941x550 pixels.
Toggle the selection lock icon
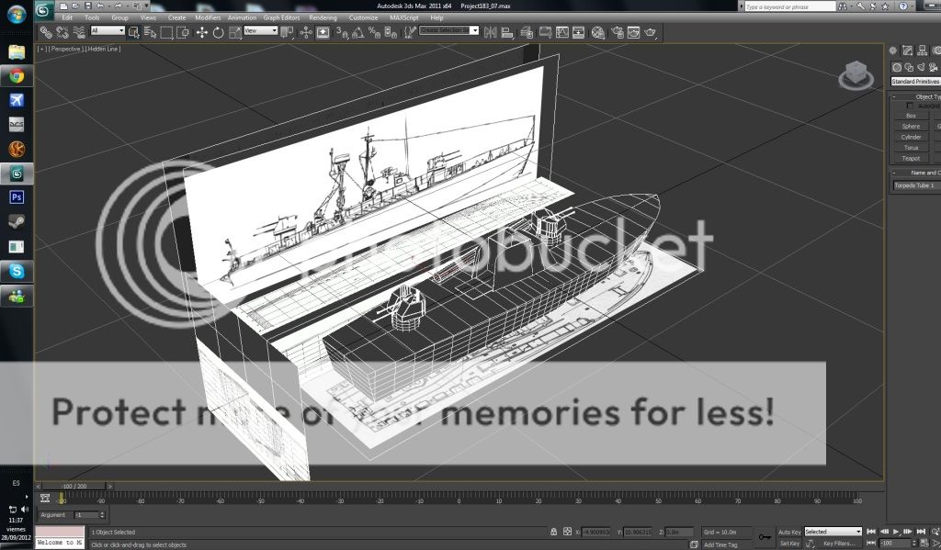click(553, 532)
